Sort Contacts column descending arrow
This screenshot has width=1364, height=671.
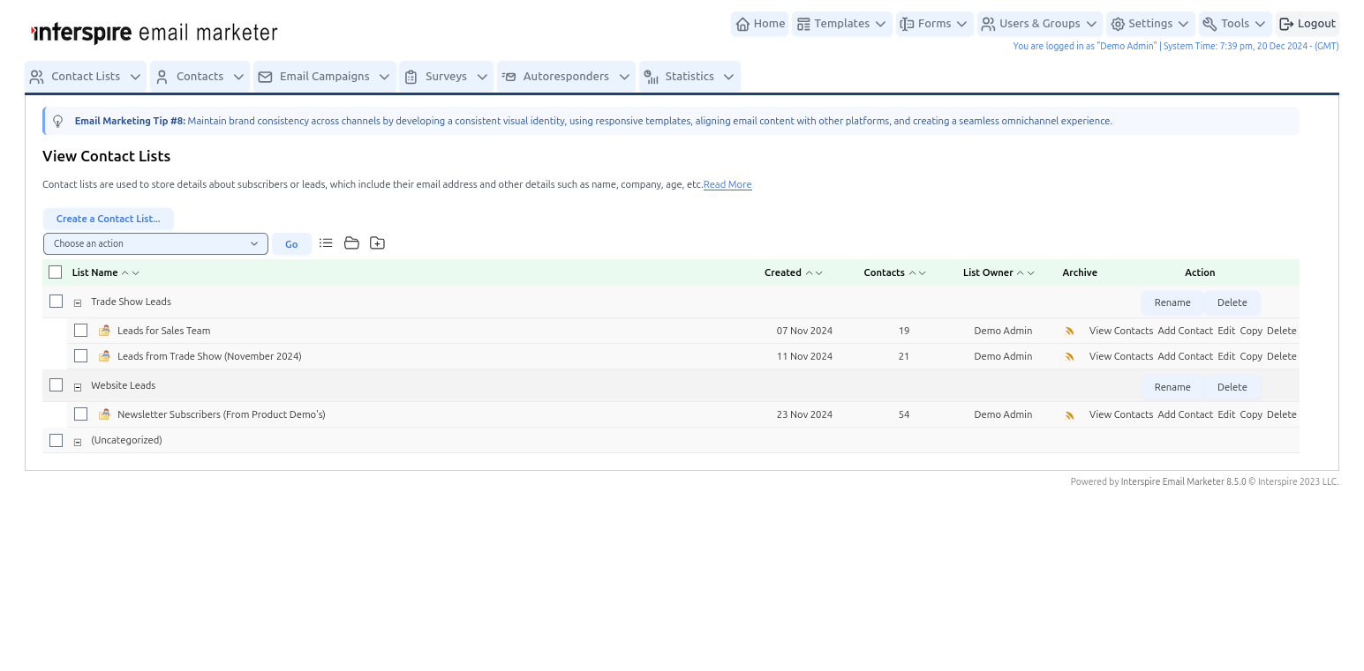[923, 273]
